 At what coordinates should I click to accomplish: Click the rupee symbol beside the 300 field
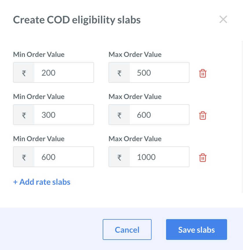[x=23, y=115]
